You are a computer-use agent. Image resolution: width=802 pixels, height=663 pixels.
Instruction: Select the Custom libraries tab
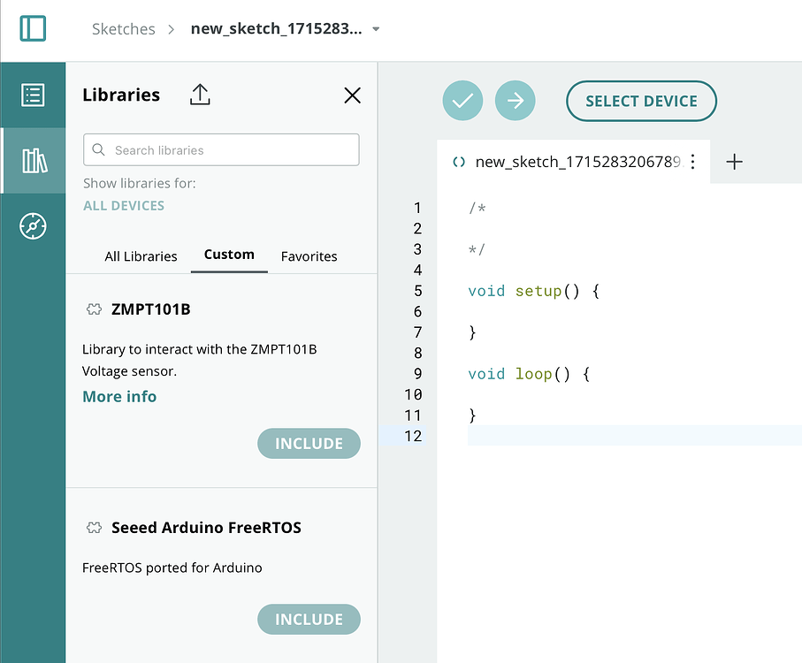(x=229, y=255)
